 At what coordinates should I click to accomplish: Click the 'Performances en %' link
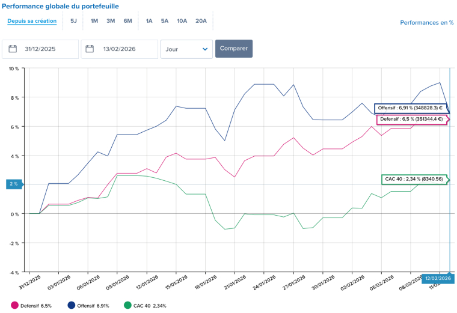coord(426,23)
